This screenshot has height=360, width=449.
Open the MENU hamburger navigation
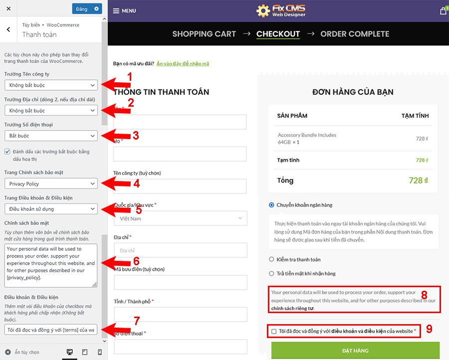click(x=124, y=10)
